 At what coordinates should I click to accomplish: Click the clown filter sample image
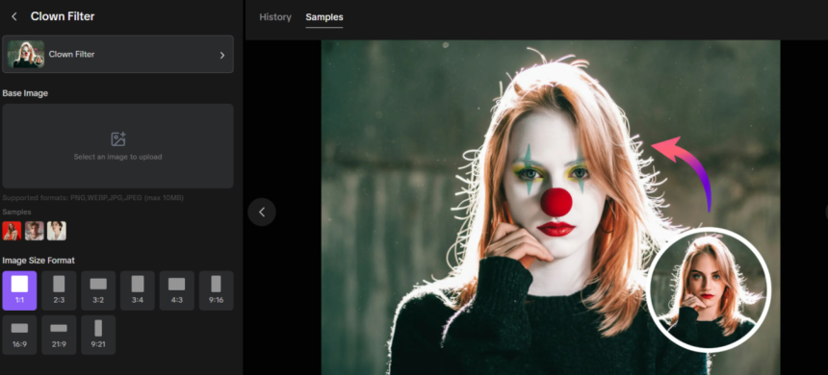coord(551,208)
